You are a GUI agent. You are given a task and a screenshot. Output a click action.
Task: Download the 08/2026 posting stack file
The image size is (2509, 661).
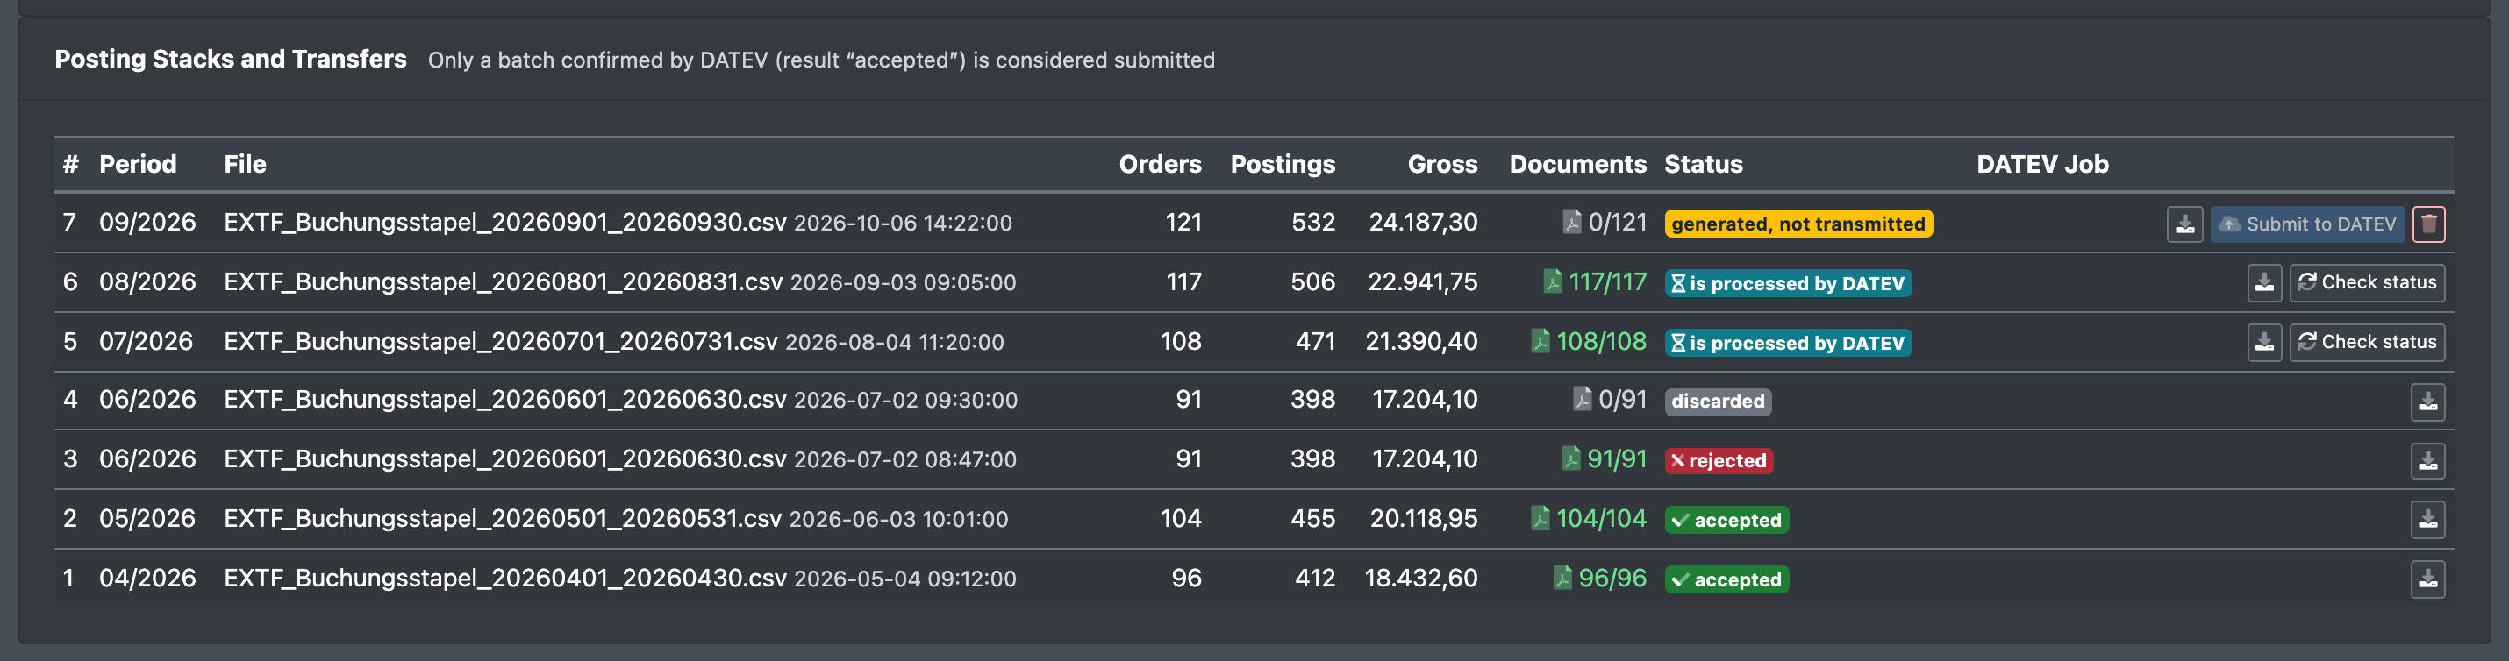(x=2264, y=283)
